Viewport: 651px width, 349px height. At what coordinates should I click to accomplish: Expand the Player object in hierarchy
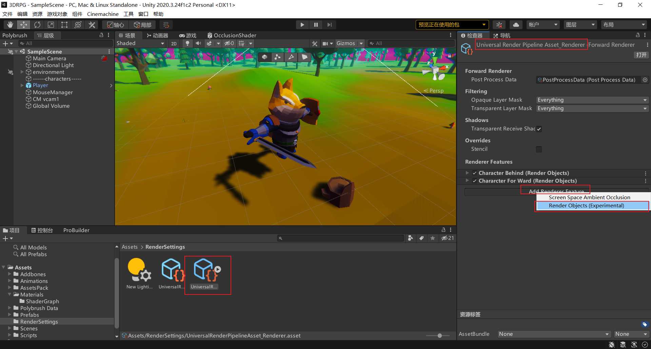pos(22,85)
